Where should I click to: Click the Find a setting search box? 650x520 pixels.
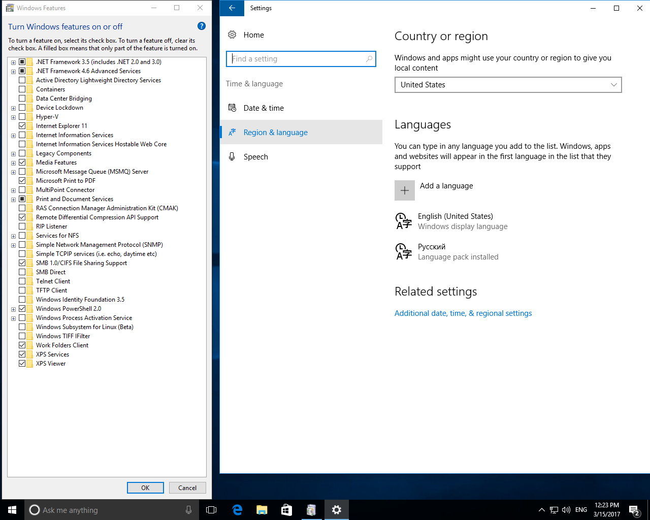click(x=301, y=59)
